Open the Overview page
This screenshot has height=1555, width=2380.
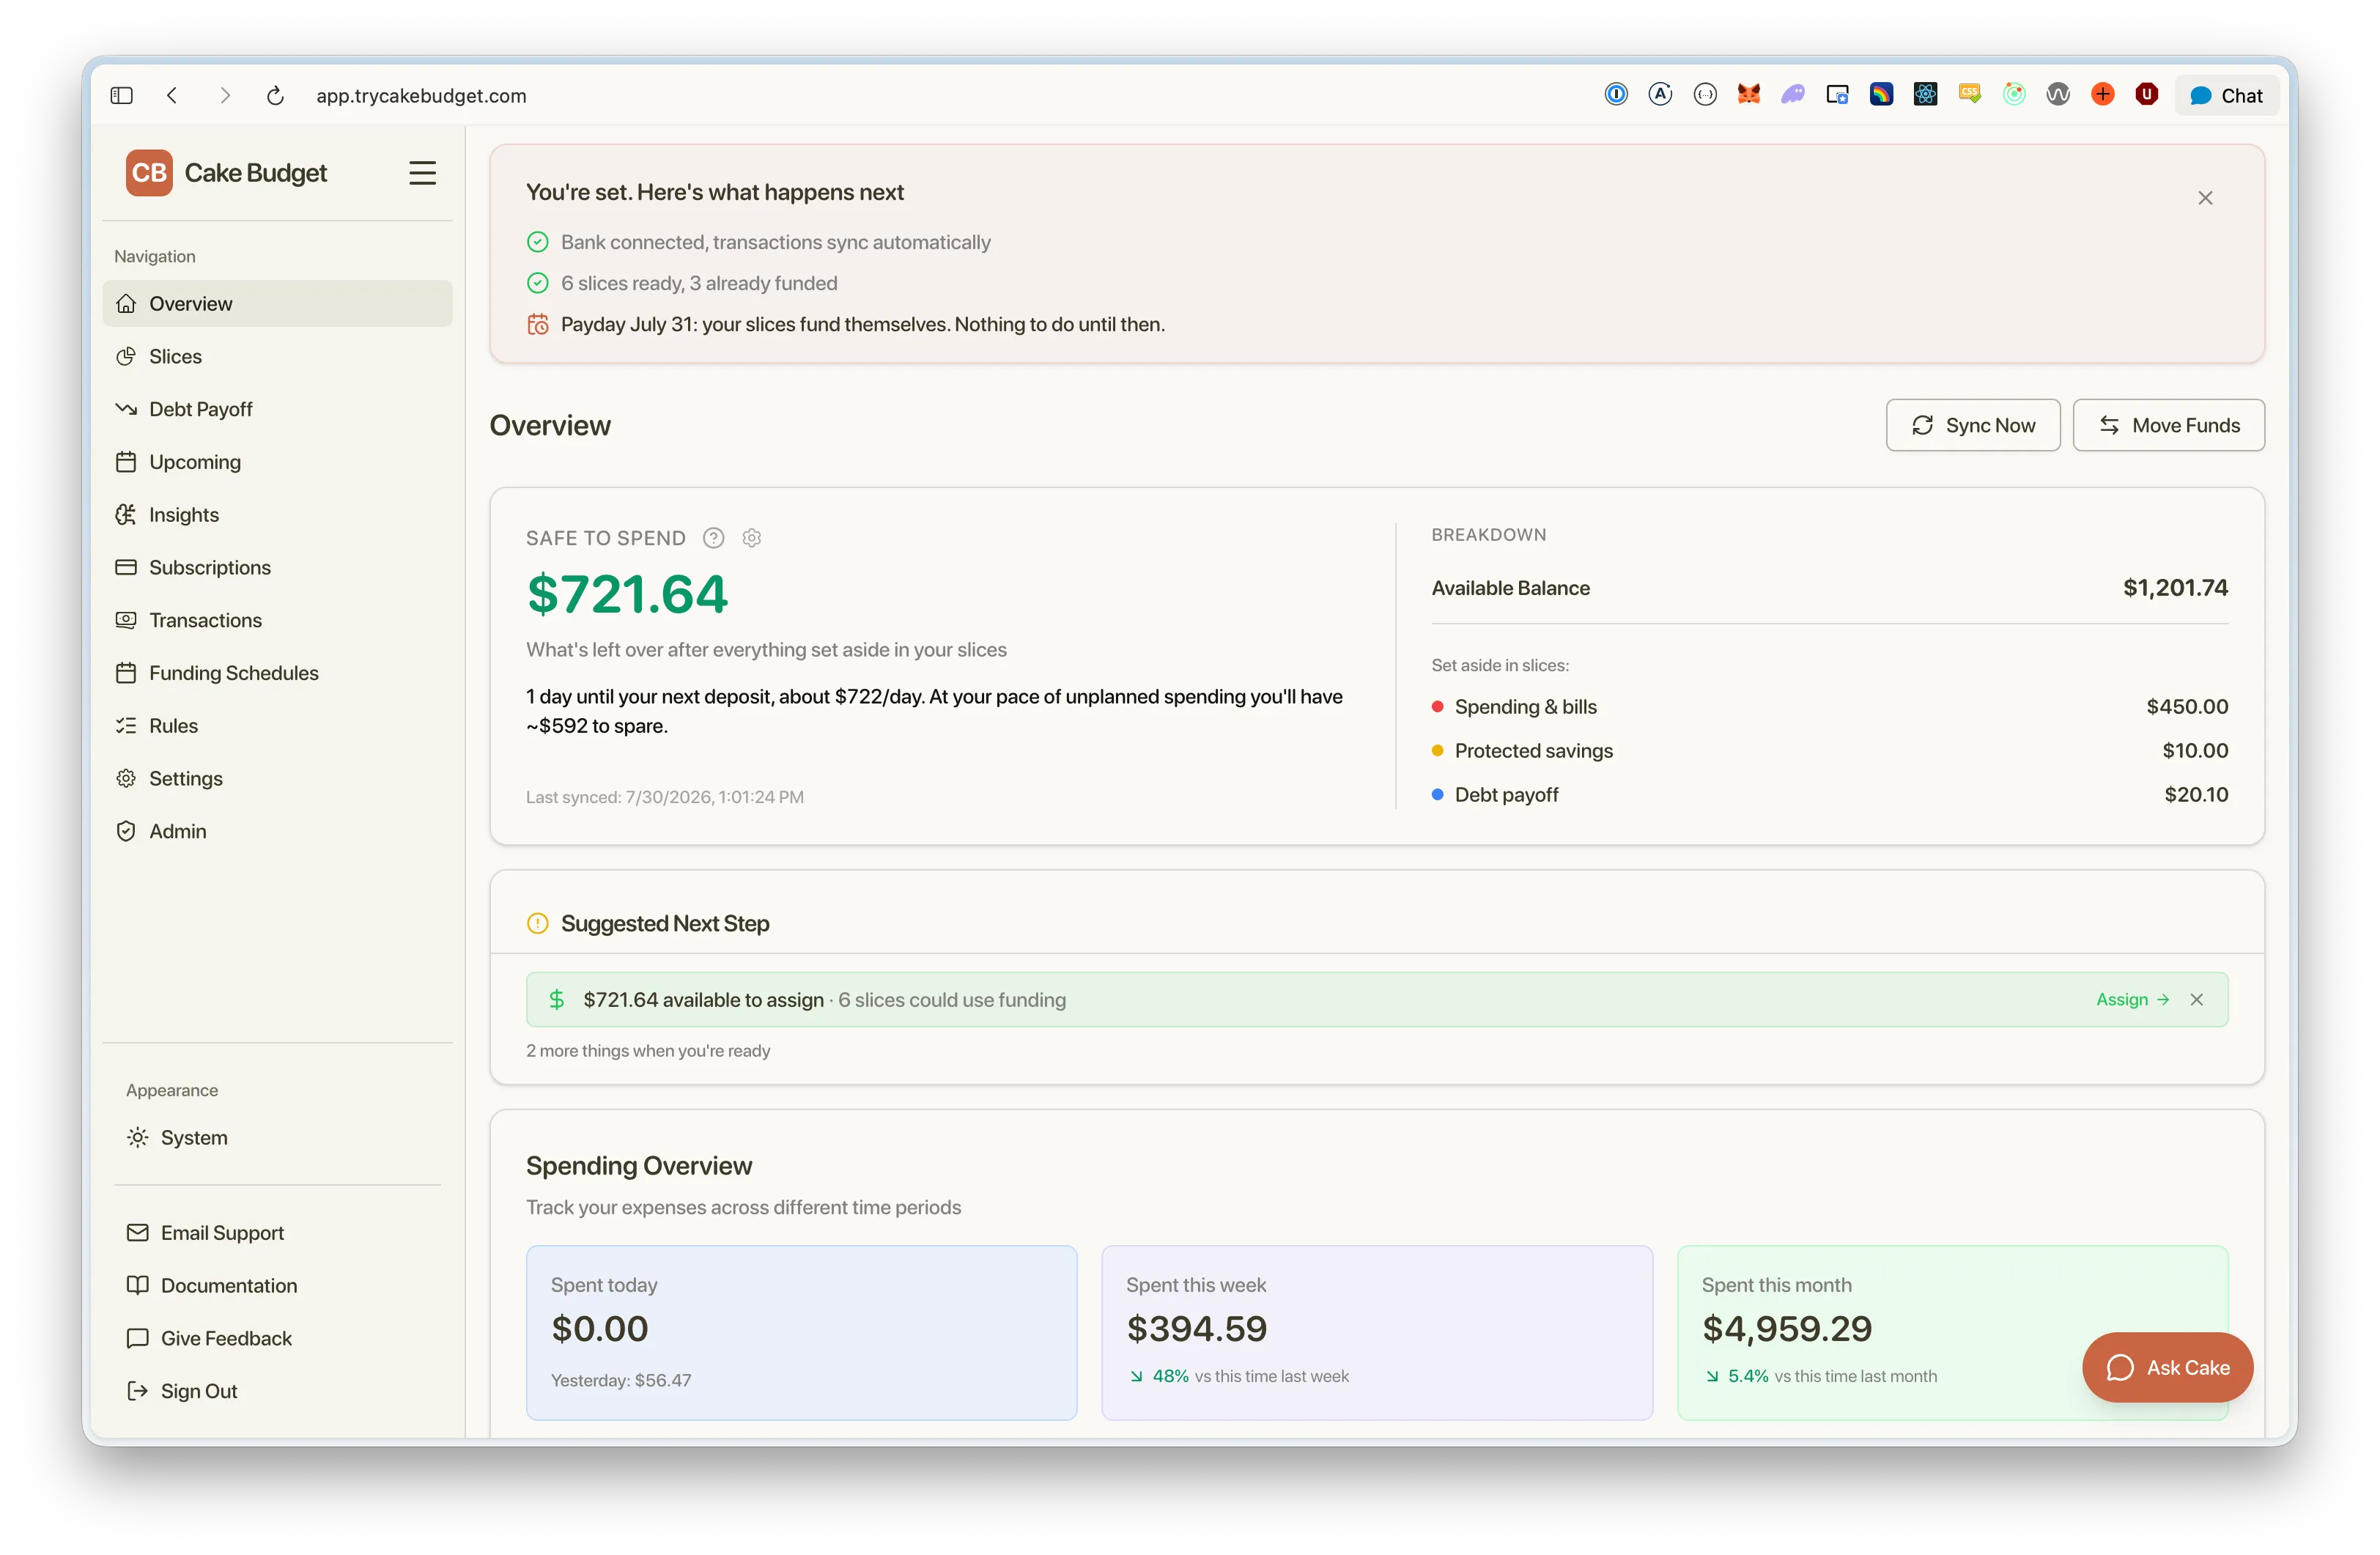click(x=277, y=303)
